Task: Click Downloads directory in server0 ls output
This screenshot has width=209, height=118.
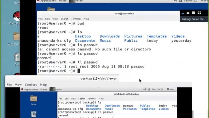Action: point(110,36)
